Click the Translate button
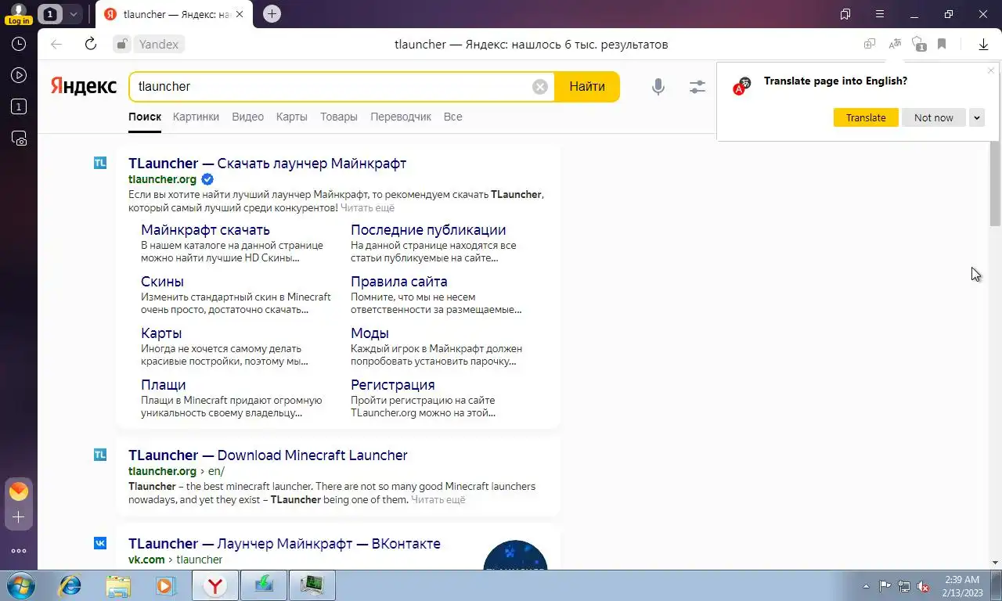Image resolution: width=1002 pixels, height=601 pixels. 866,117
